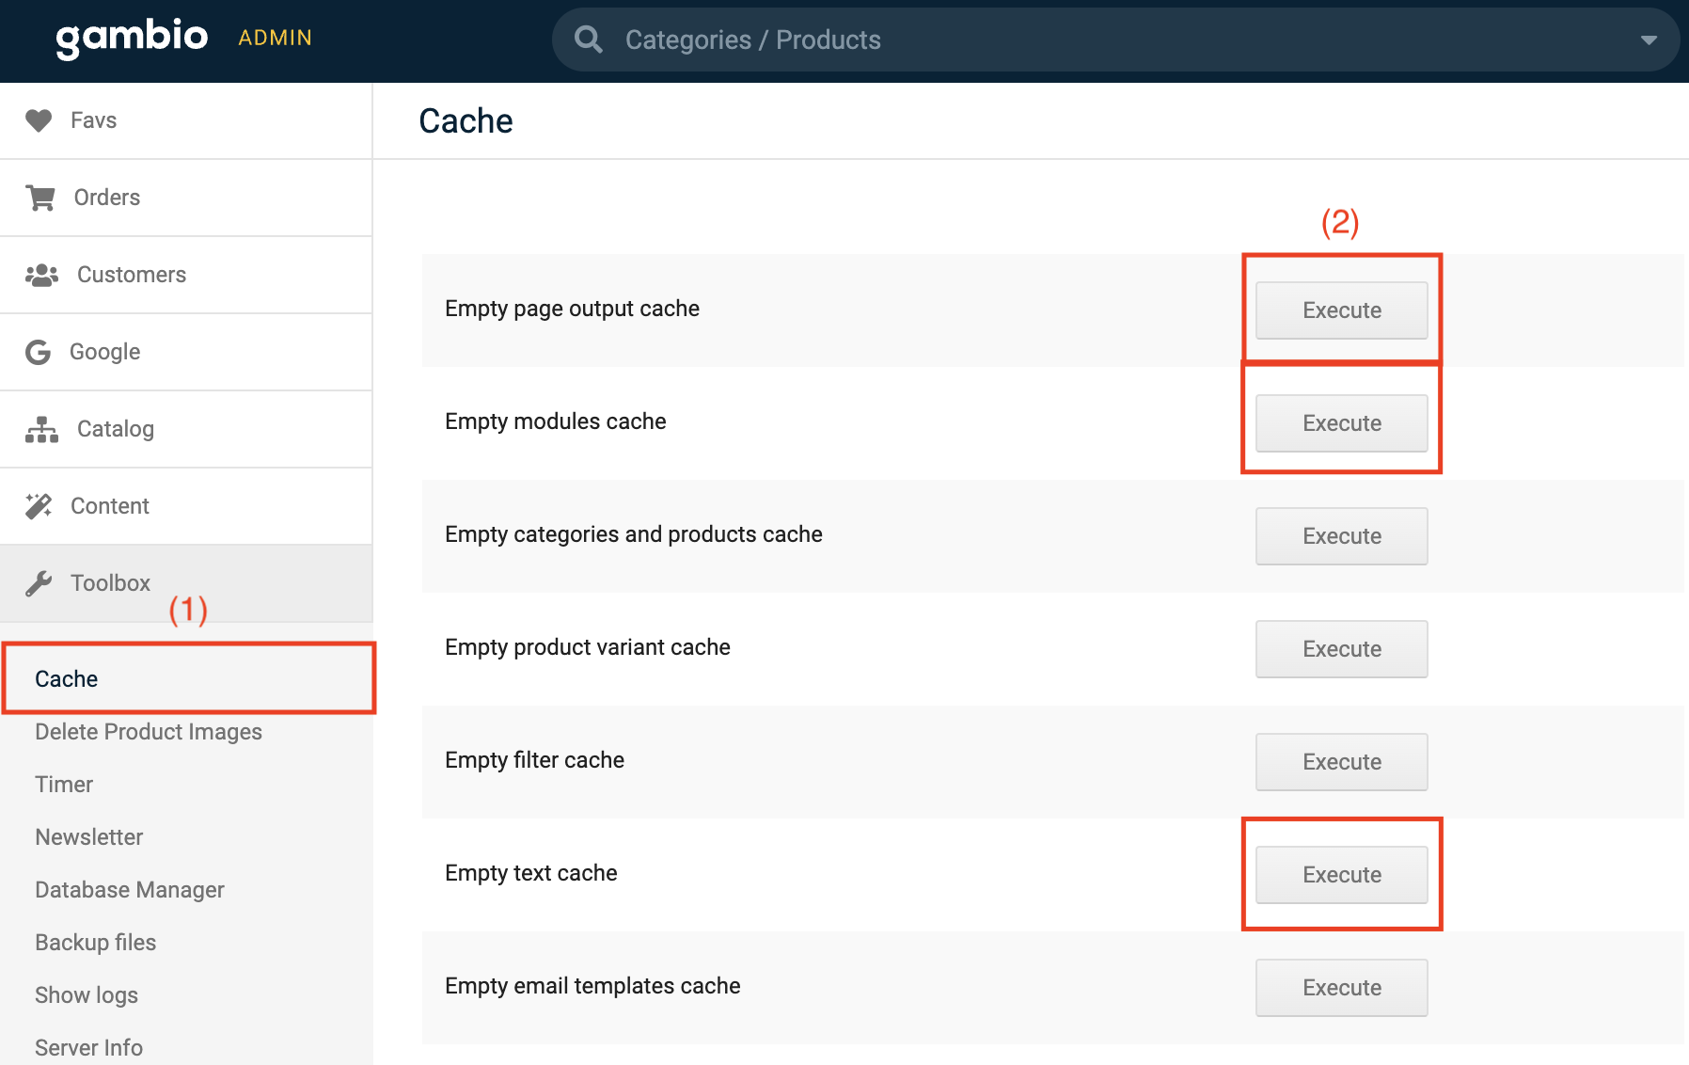
Task: Select Backup files in sidebar
Action: (x=96, y=943)
